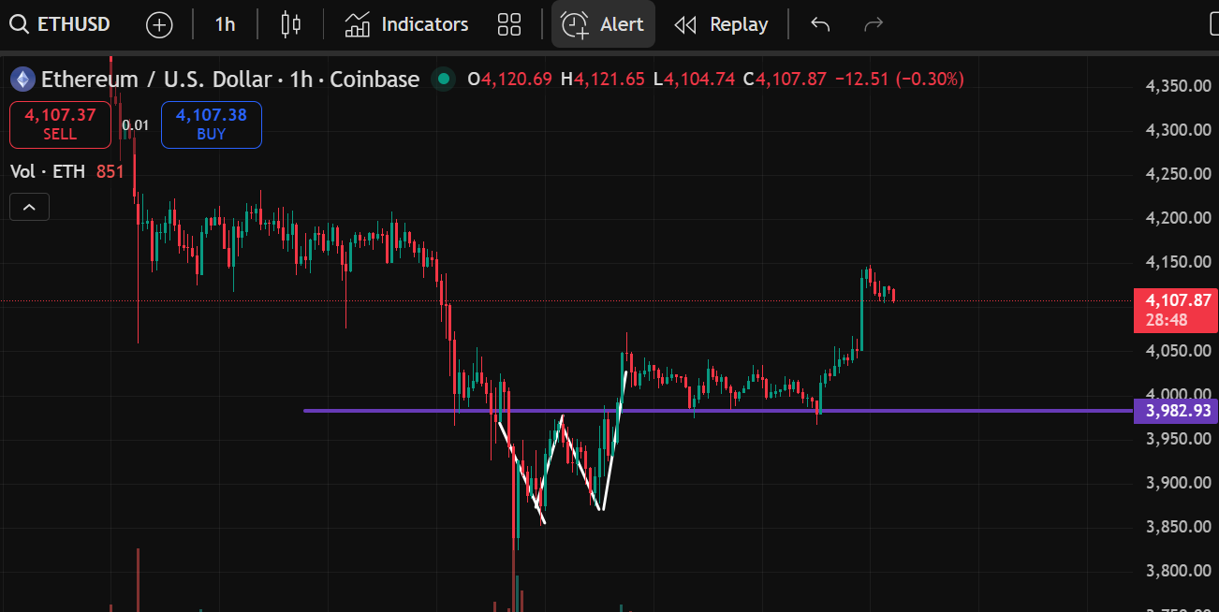Image resolution: width=1219 pixels, height=612 pixels.
Task: Click the 4,350.00 price axis label
Action: 1179,86
